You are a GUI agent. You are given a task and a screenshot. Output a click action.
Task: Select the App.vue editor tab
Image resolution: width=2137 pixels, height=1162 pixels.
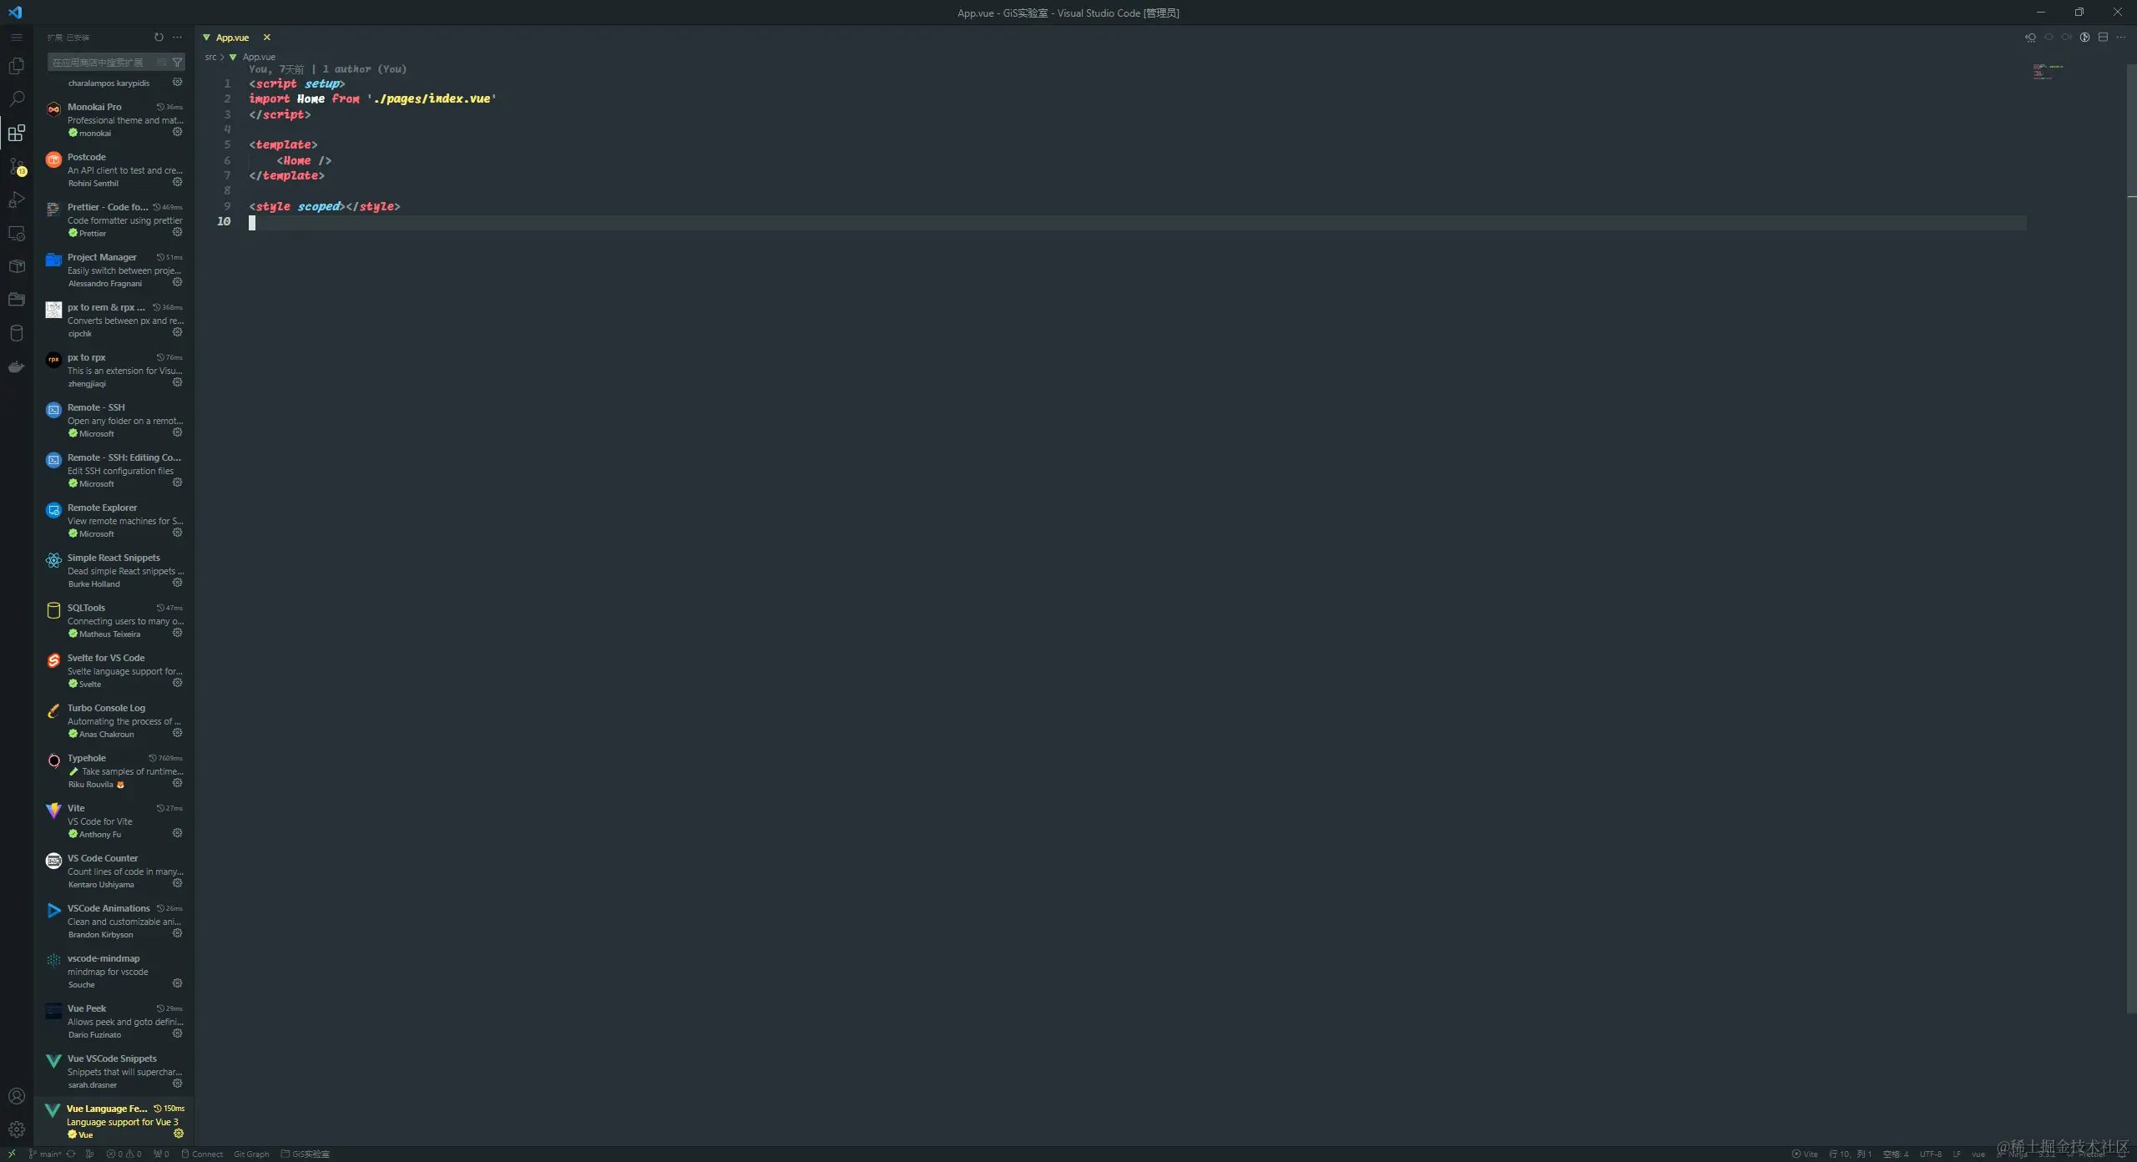[x=233, y=38]
